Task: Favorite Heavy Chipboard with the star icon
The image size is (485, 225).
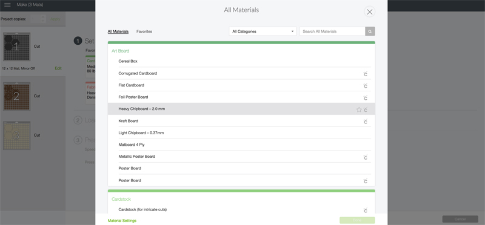Action: point(359,109)
